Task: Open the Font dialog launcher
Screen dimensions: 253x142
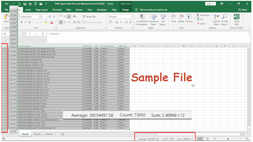Action: click(56, 28)
